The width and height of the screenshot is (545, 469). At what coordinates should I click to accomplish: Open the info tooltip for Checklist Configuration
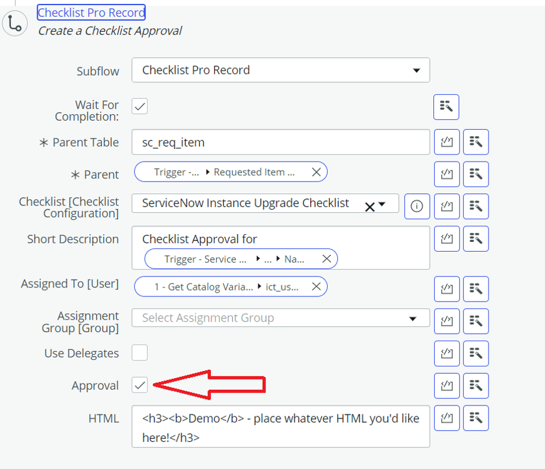pos(417,206)
